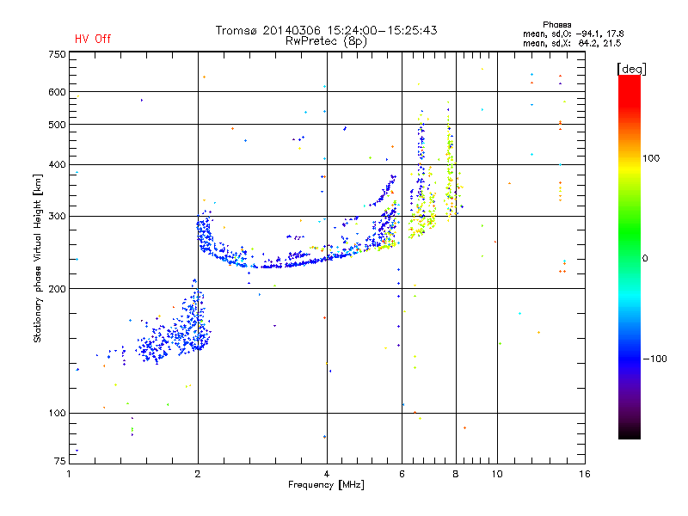Click the '400' y-axis tick label
Viewport: 688px width, 516px height.
(x=57, y=164)
